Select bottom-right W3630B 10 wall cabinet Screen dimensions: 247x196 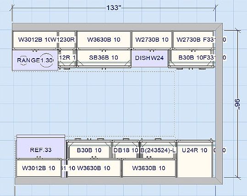pyautogui.click(x=149, y=168)
